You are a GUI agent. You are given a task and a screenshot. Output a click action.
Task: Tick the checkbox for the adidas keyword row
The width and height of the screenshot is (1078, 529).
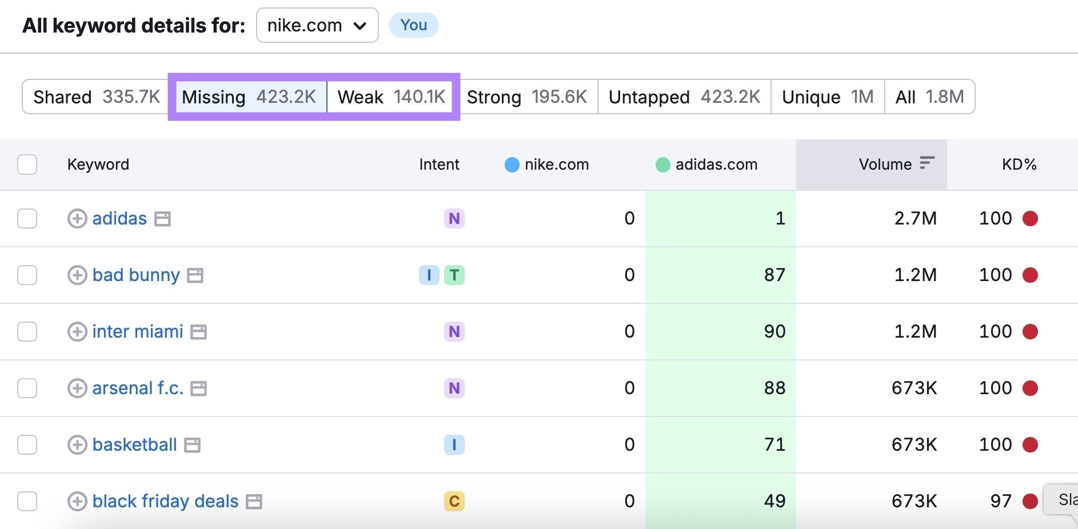tap(27, 218)
